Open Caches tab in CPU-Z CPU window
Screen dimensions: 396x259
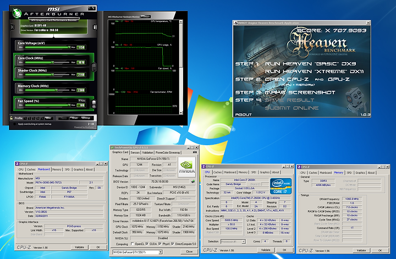[x=217, y=172]
